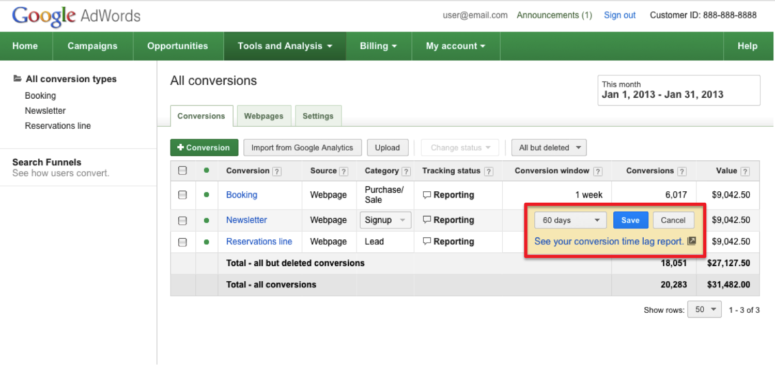Open the 60 days conversion window dropdown
The height and width of the screenshot is (365, 775).
[570, 220]
